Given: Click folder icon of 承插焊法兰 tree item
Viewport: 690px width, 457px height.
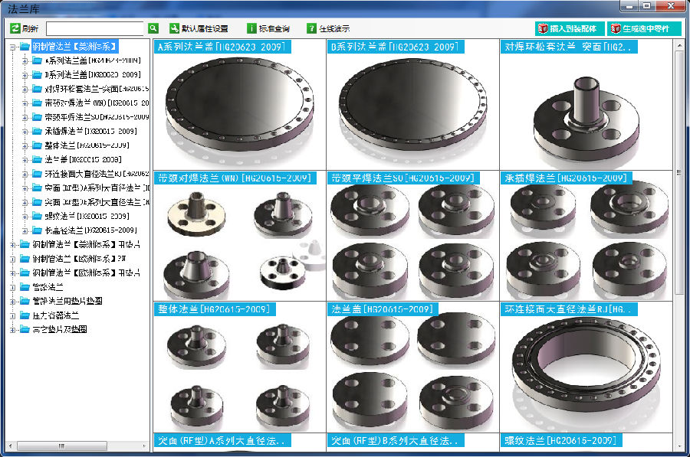Looking at the screenshot, I should (37, 132).
